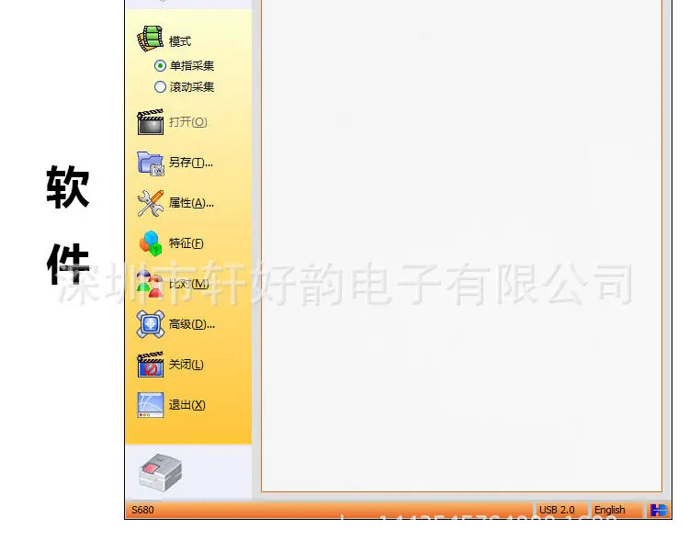Select the 特征(F) feature entry

(186, 243)
